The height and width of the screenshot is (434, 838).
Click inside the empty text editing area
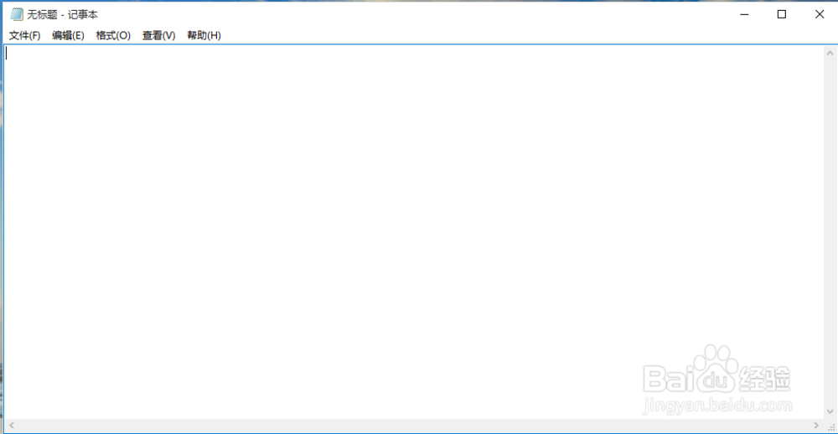pos(414,232)
